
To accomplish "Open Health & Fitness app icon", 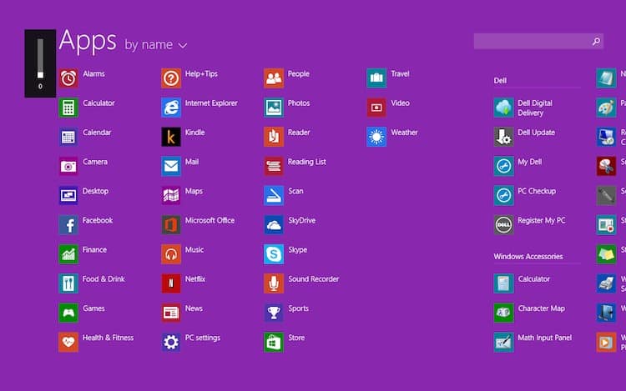I will [x=68, y=342].
